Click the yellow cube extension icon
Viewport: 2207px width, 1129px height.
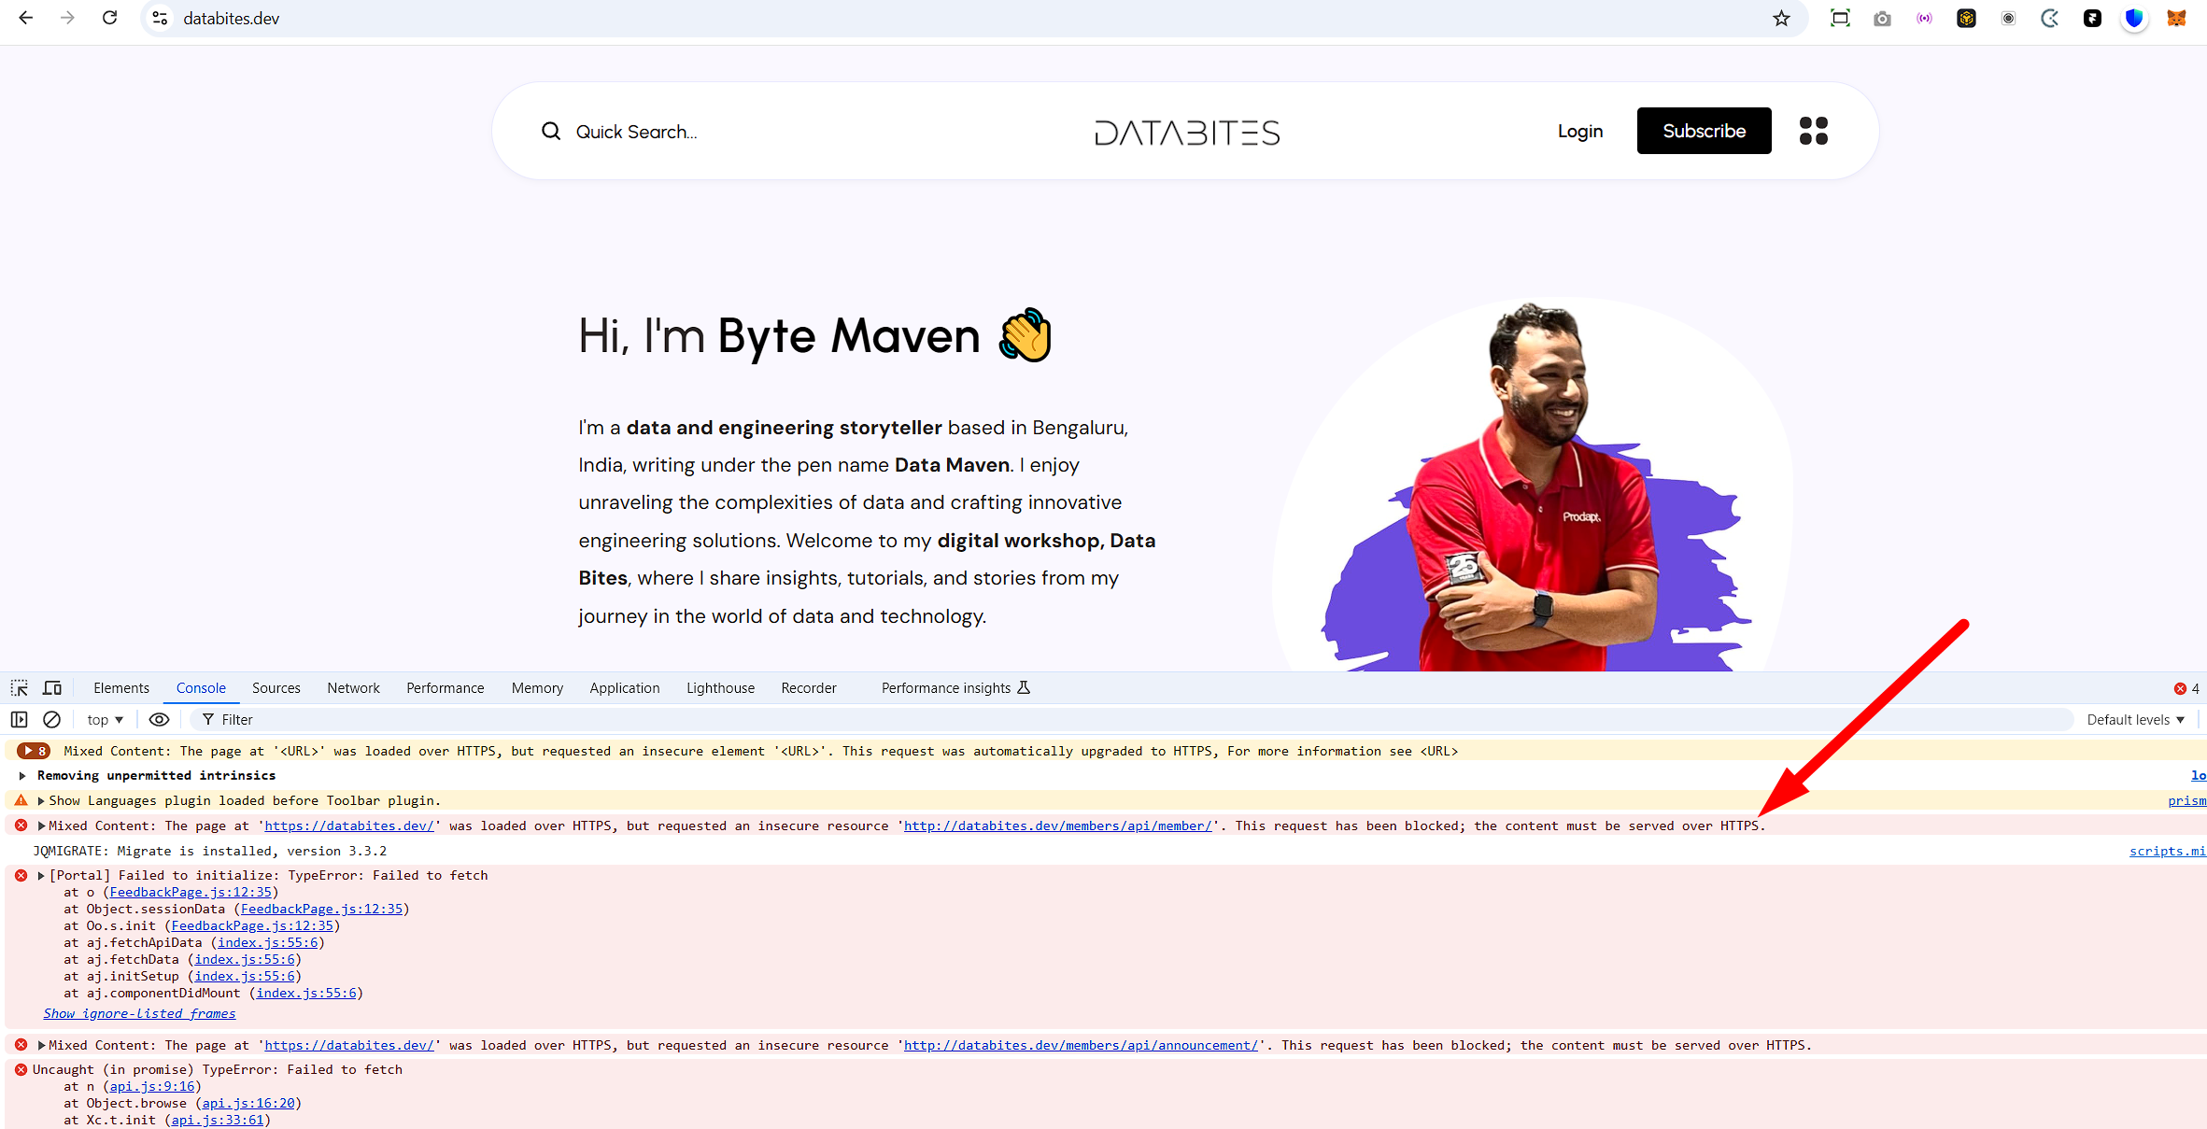(x=1966, y=18)
